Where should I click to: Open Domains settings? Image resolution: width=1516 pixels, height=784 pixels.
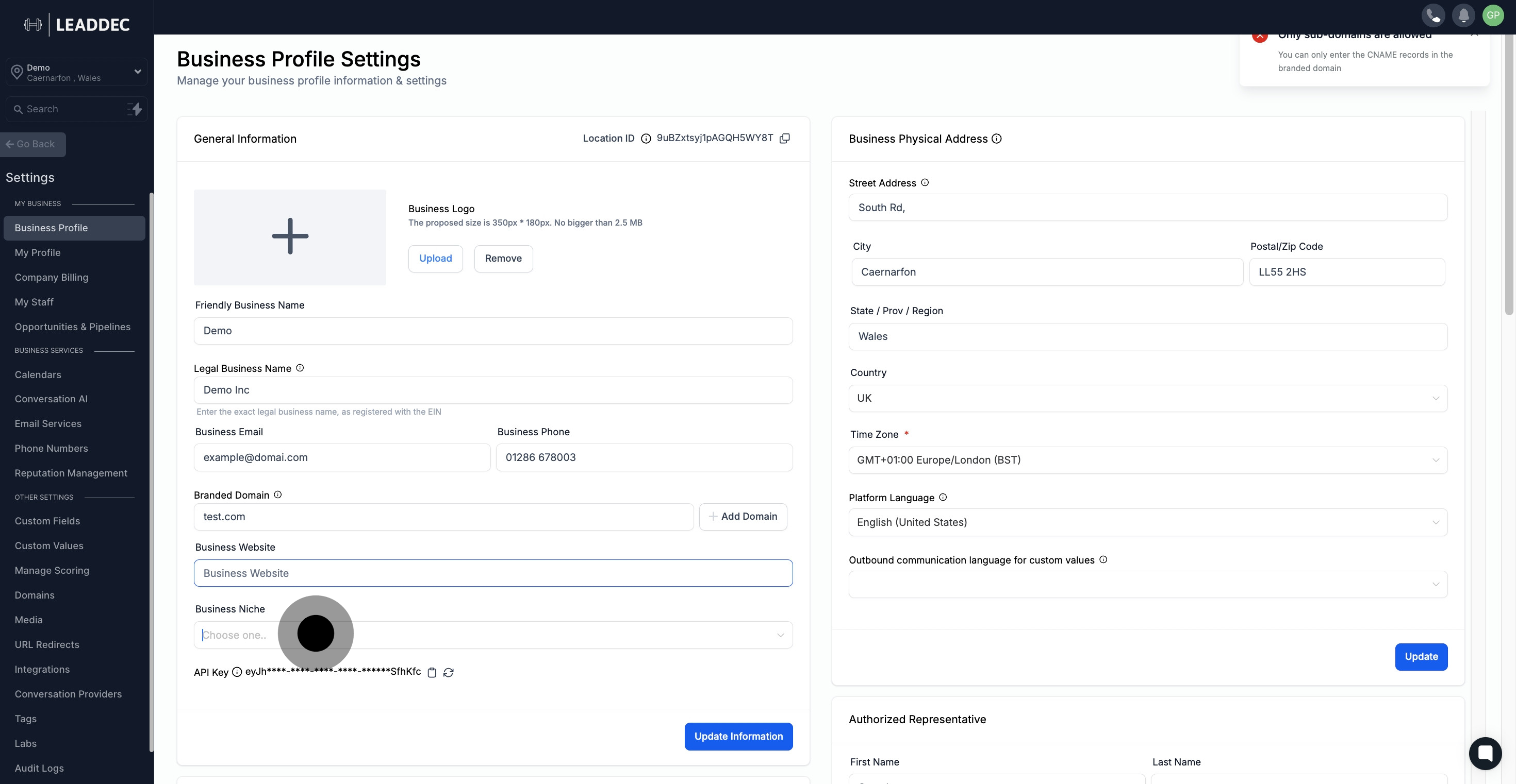coord(34,595)
